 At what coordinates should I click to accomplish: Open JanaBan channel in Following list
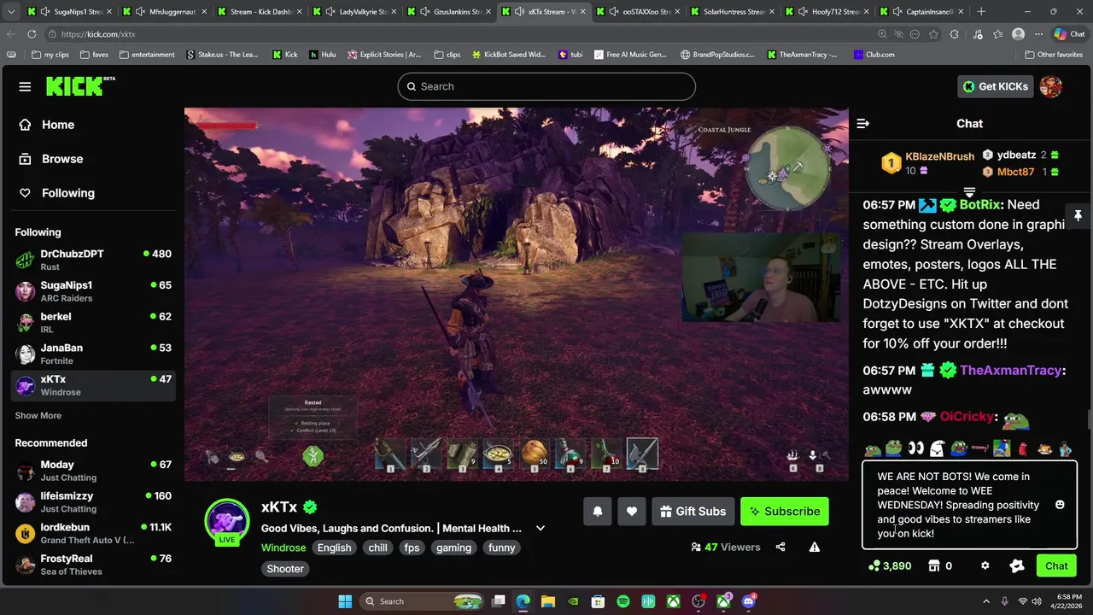[x=93, y=354]
